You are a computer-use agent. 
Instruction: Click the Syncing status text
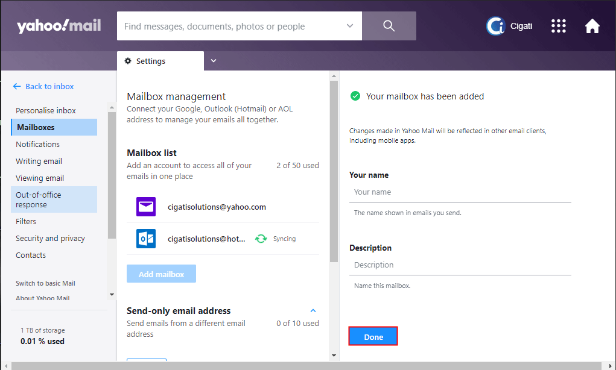284,239
